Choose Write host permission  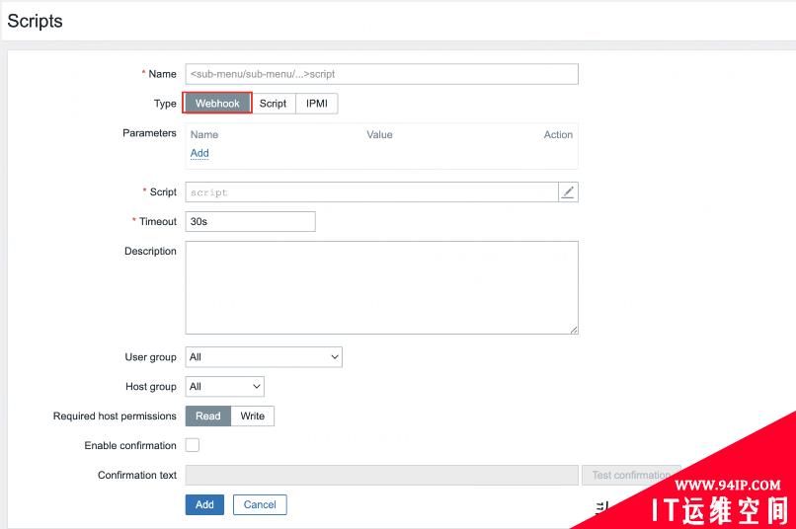(x=252, y=416)
